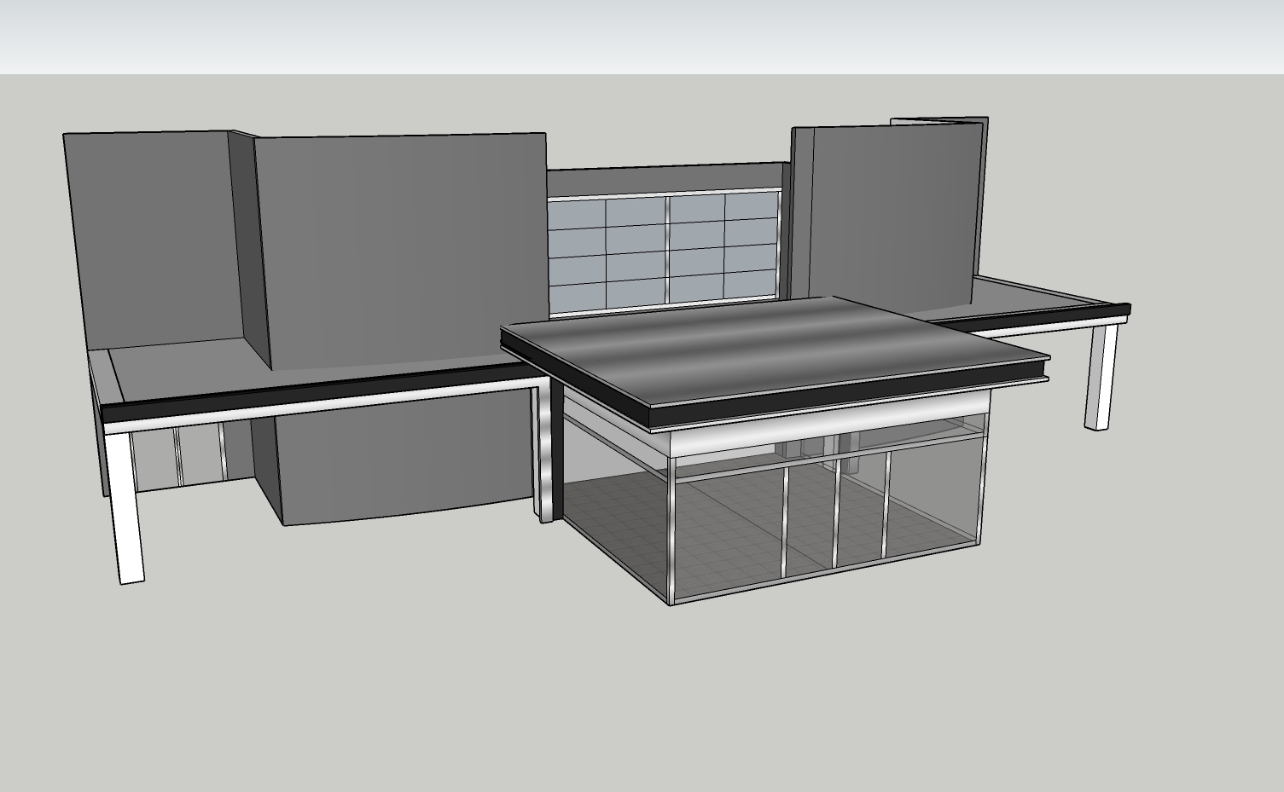Click the sky background above the horizon
The height and width of the screenshot is (792, 1284).
click(x=640, y=34)
